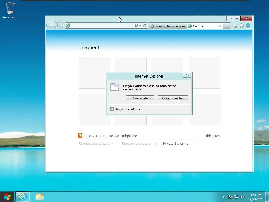
Task: Show hidden tray icons arrow
Action: pyautogui.click(x=223, y=197)
